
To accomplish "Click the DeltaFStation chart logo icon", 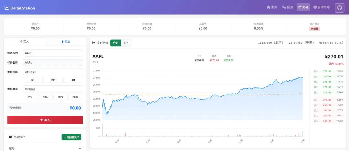I will [x=6, y=8].
